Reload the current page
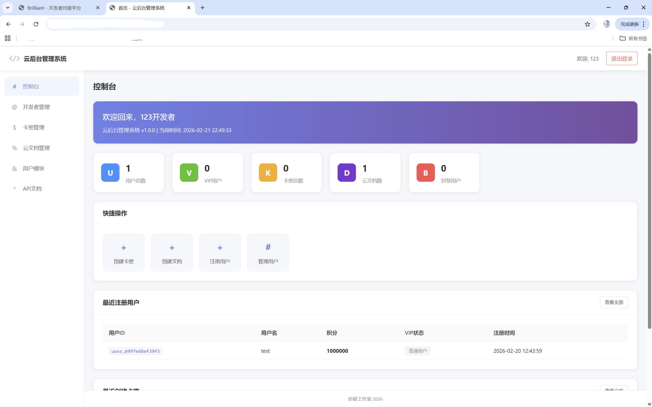The height and width of the screenshot is (407, 652). pyautogui.click(x=36, y=24)
